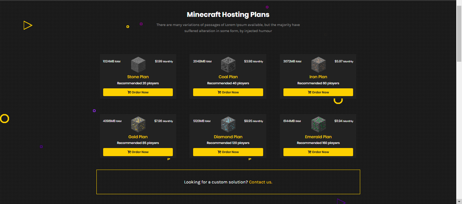Click the Gold Plan ore block icon

138,124
